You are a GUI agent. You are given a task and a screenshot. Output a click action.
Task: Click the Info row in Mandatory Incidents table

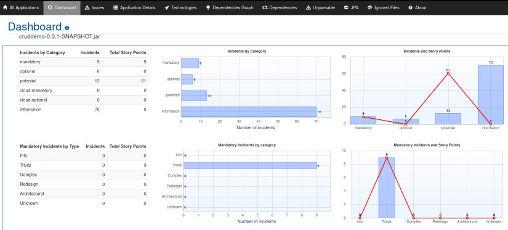tap(83, 156)
